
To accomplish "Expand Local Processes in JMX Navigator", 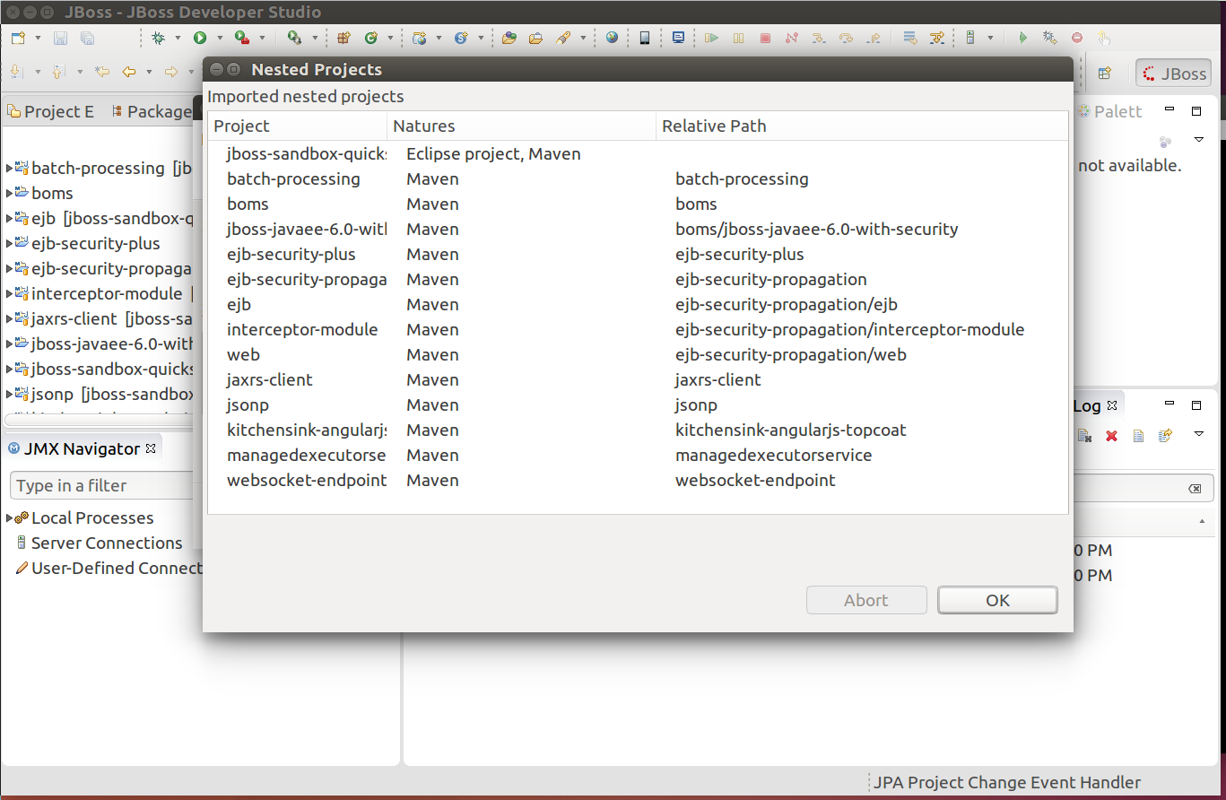I will pyautogui.click(x=9, y=517).
